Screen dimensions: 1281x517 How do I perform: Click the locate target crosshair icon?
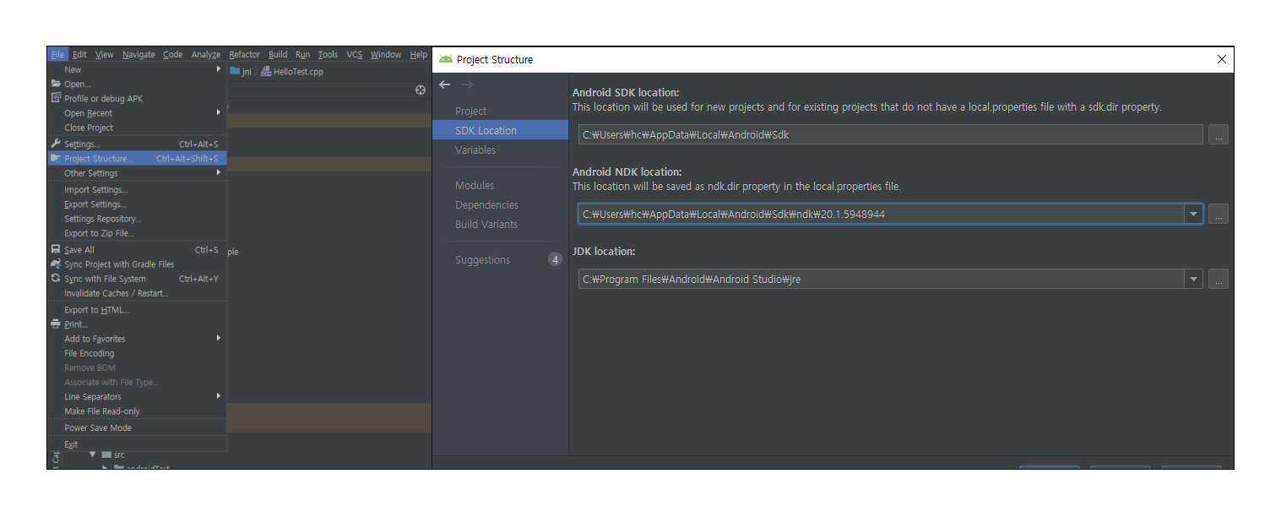coord(421,90)
